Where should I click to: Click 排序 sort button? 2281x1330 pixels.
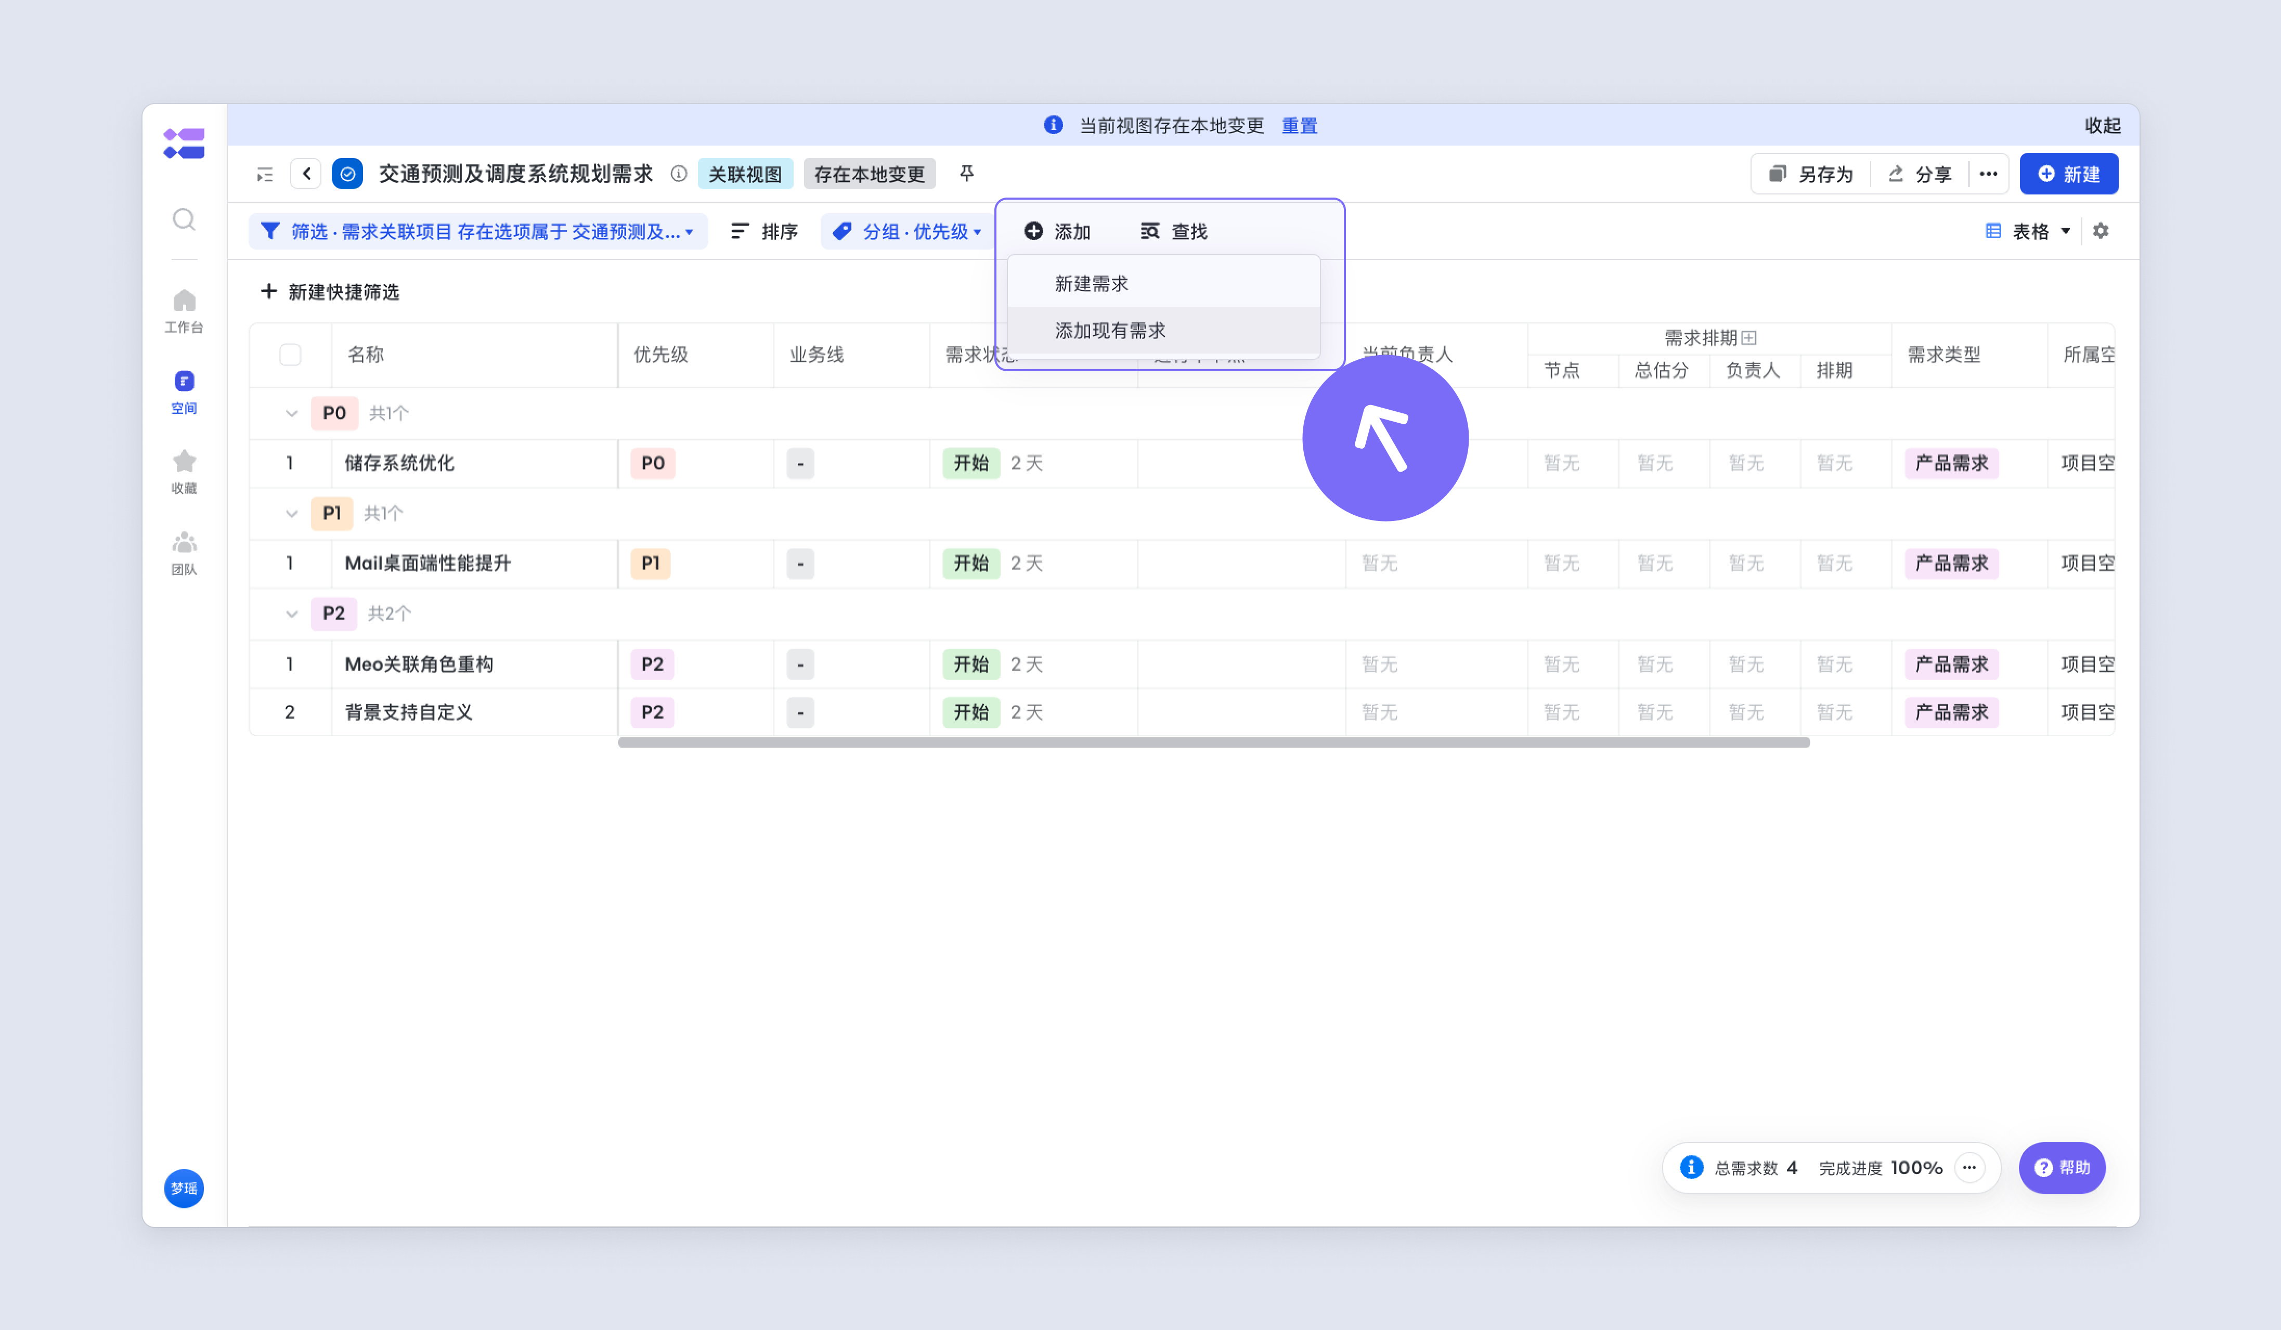coord(764,231)
